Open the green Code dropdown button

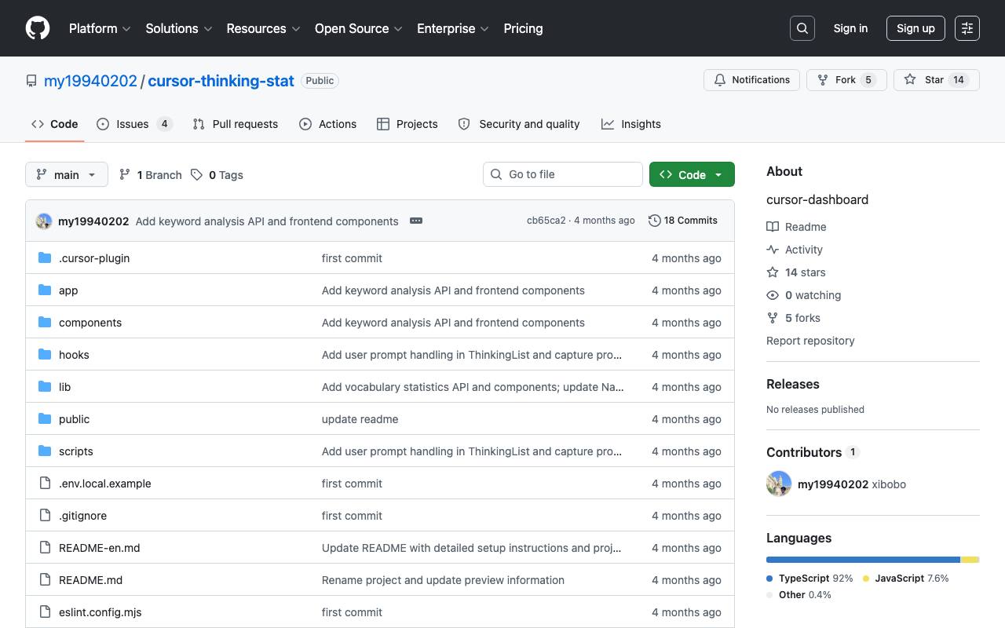coord(692,174)
